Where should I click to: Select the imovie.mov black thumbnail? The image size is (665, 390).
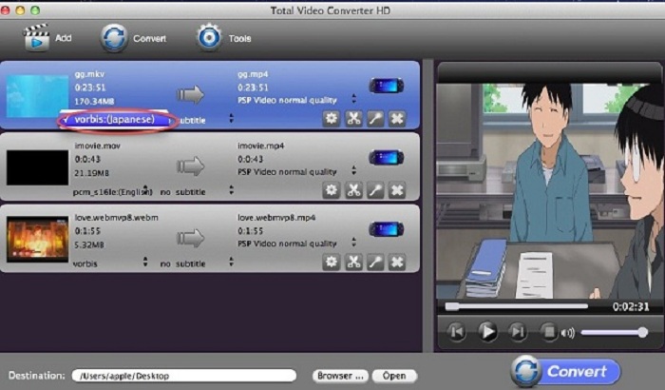(x=37, y=167)
